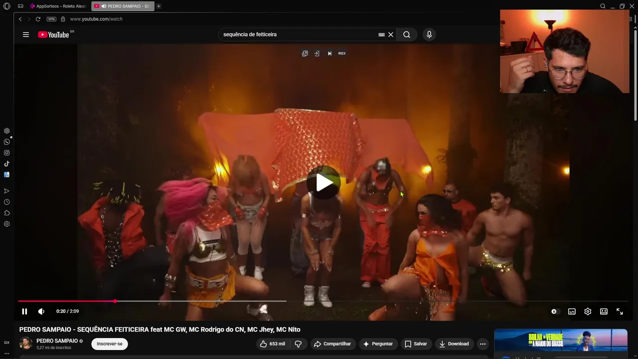
Task: Open the extensions cube icon
Action: pyautogui.click(x=7, y=213)
